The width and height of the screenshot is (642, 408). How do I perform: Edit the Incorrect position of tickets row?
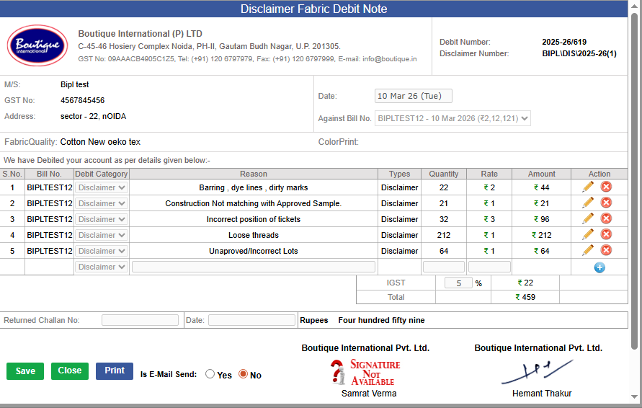point(588,218)
